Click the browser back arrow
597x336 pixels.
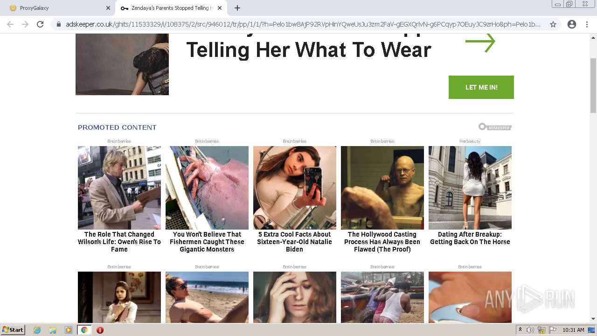[x=10, y=24]
